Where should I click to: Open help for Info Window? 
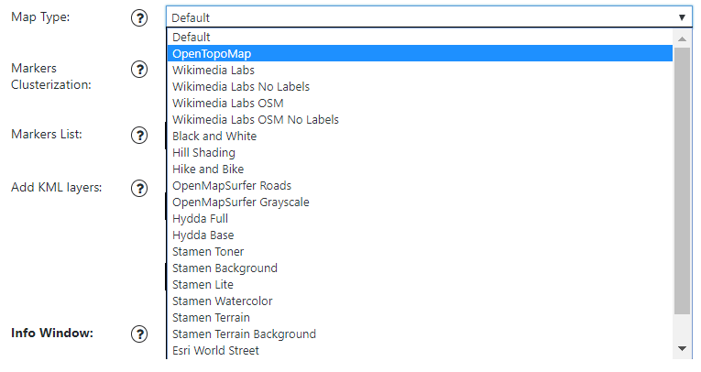click(139, 334)
